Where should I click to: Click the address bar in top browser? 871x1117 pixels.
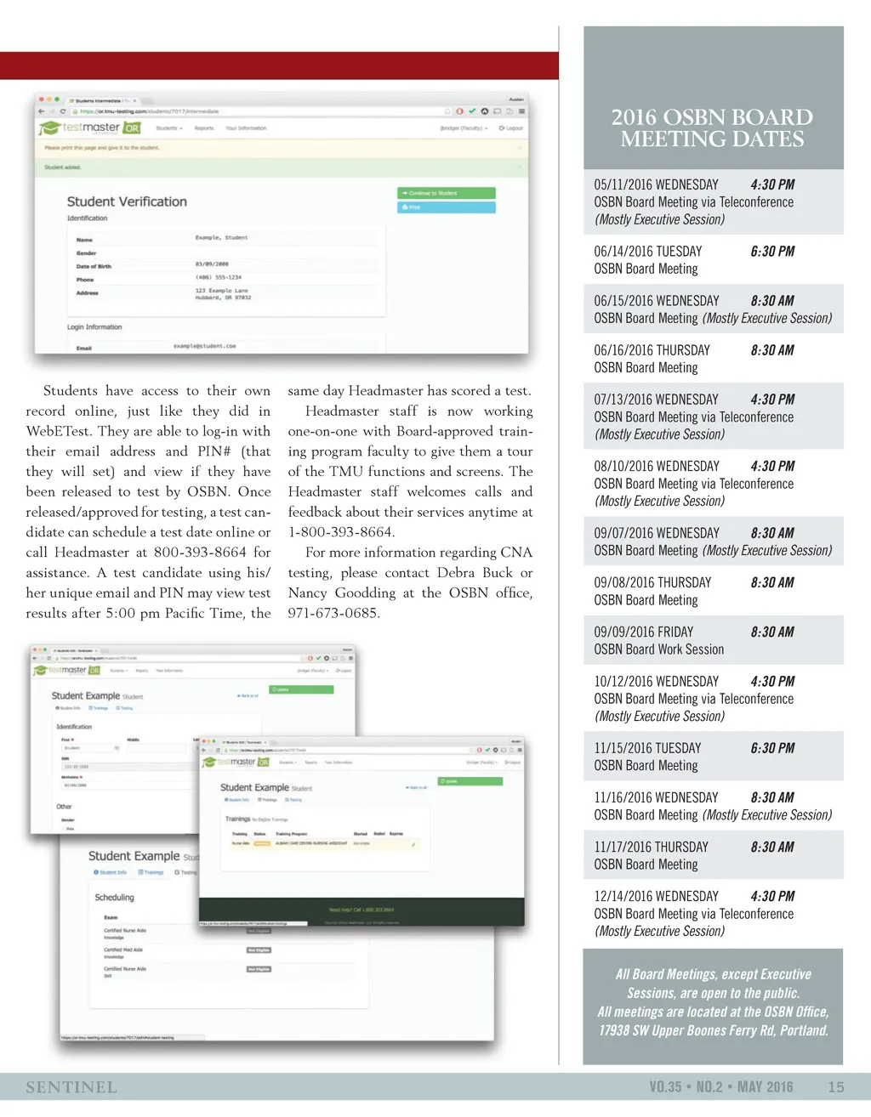click(x=255, y=111)
